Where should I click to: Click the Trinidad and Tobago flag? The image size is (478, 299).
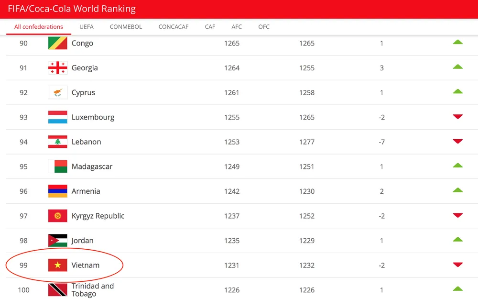pos(57,290)
